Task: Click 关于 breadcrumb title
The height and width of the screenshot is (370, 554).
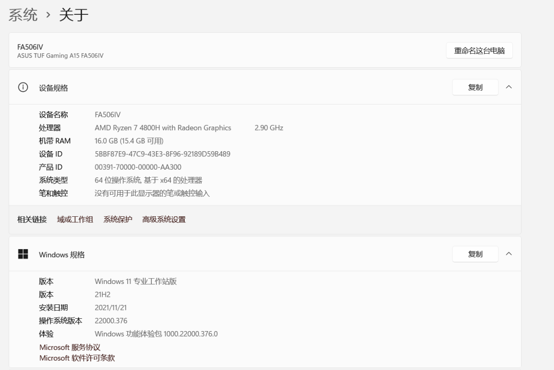Action: (x=73, y=15)
